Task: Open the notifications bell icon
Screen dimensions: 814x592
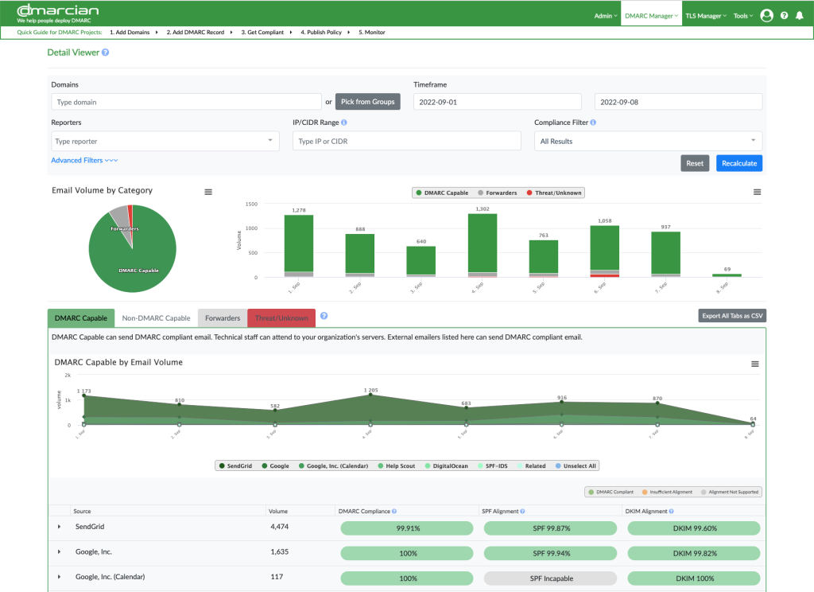Action: (x=800, y=16)
